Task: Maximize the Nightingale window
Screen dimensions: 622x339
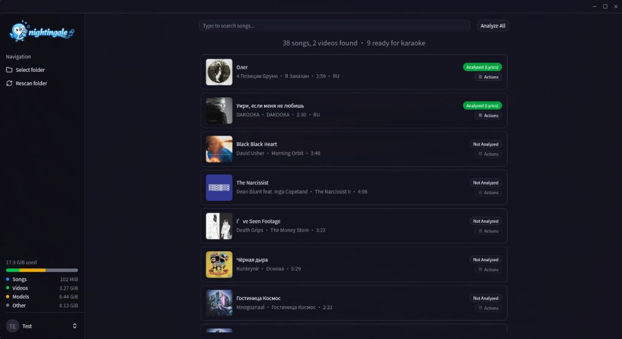Action: coord(605,6)
